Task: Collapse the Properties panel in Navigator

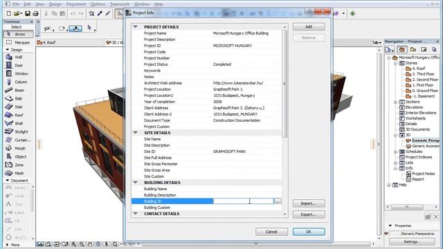Action: [x=390, y=225]
